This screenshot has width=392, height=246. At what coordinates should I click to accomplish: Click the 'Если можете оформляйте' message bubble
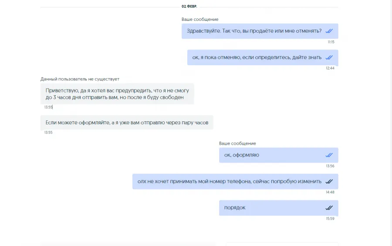pyautogui.click(x=127, y=123)
